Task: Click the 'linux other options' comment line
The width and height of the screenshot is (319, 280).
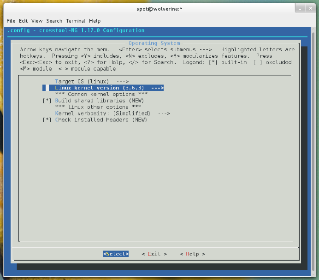Action: [98, 107]
